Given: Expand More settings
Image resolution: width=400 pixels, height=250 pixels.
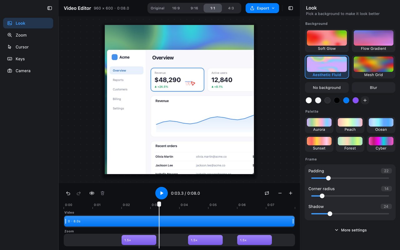Looking at the screenshot, I should coord(350,230).
